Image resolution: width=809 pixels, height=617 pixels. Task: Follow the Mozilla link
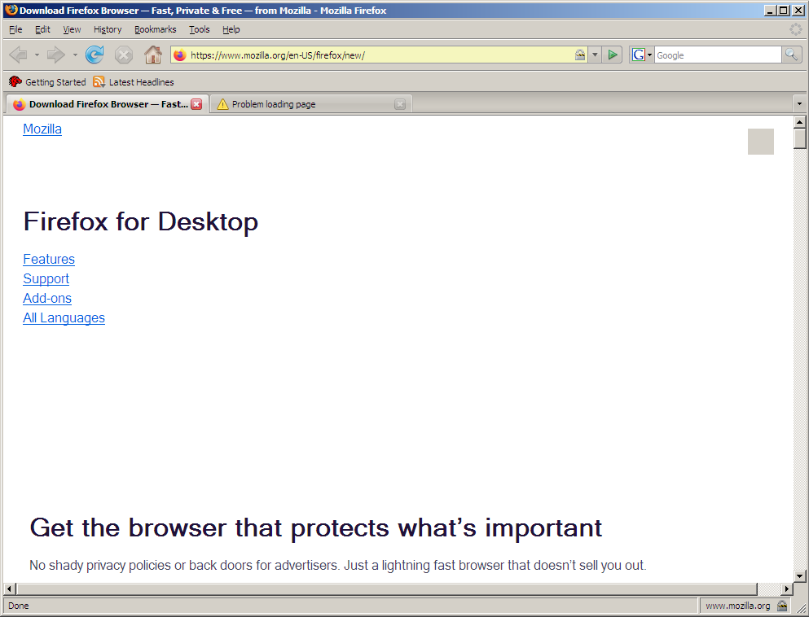point(42,129)
